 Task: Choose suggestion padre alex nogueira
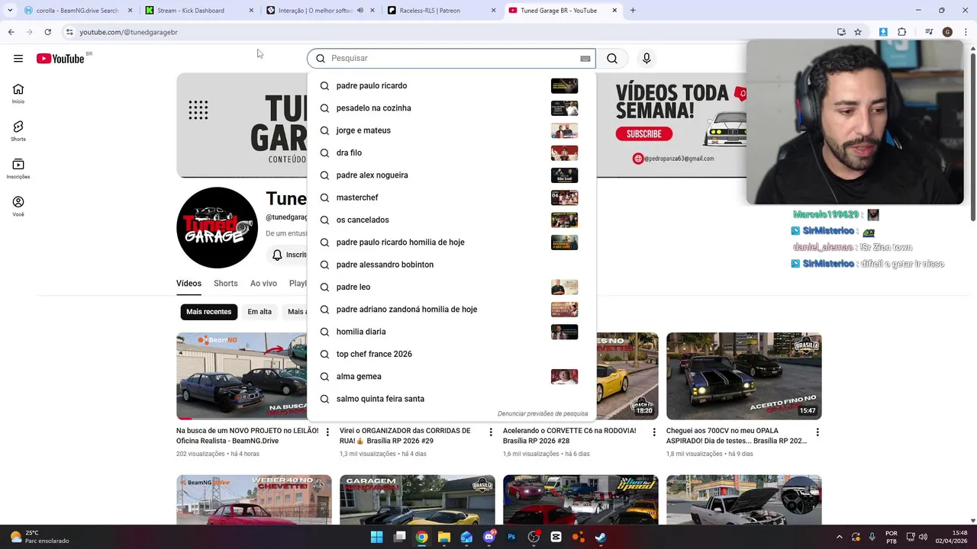451,175
